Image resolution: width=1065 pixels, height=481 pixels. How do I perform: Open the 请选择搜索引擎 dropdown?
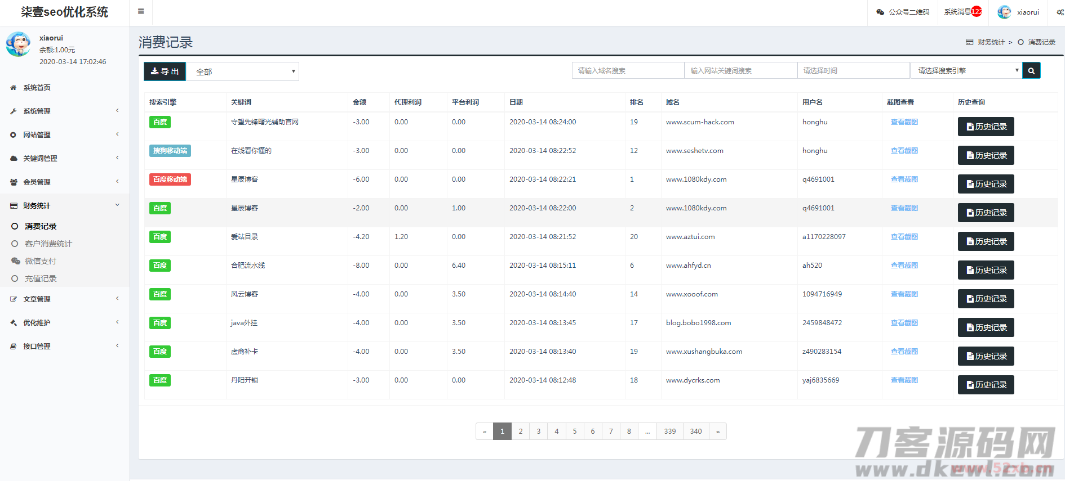(966, 71)
